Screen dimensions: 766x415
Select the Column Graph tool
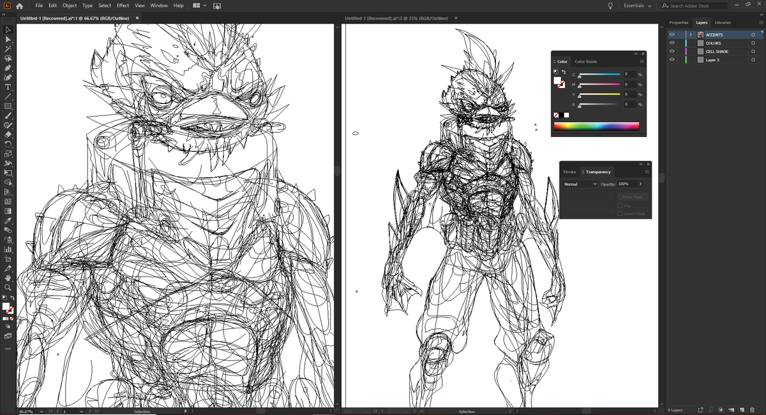[x=8, y=249]
